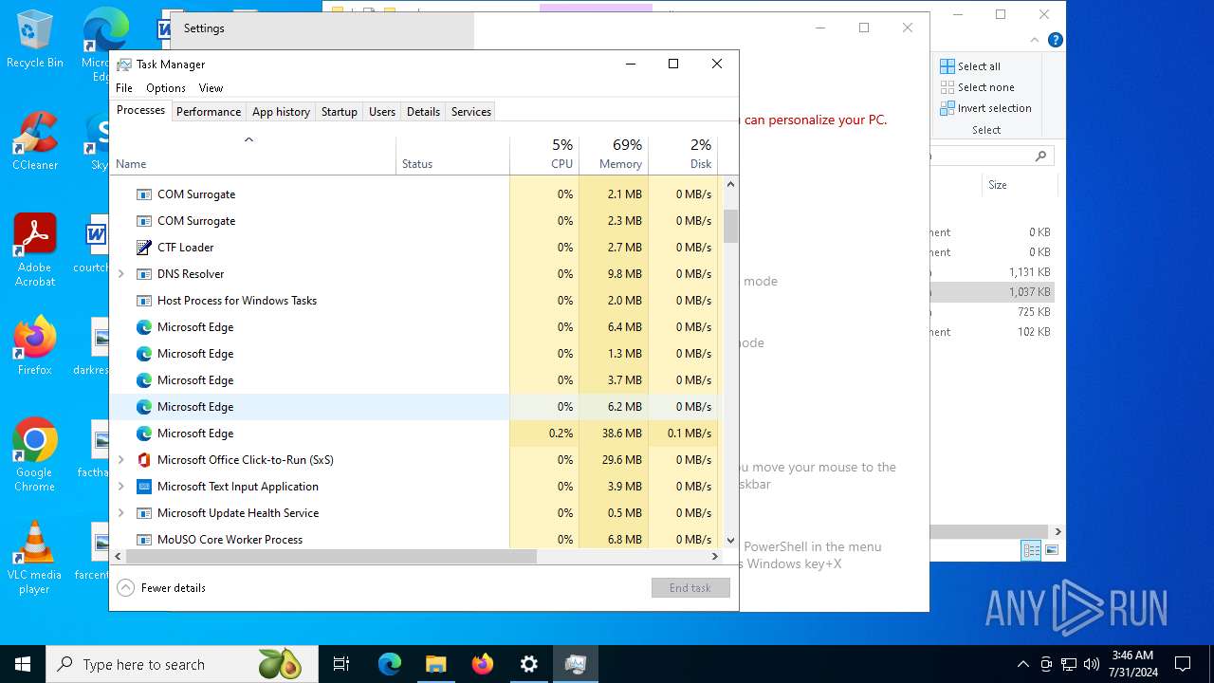Click the Microsoft Text Input Application icon

click(x=144, y=487)
